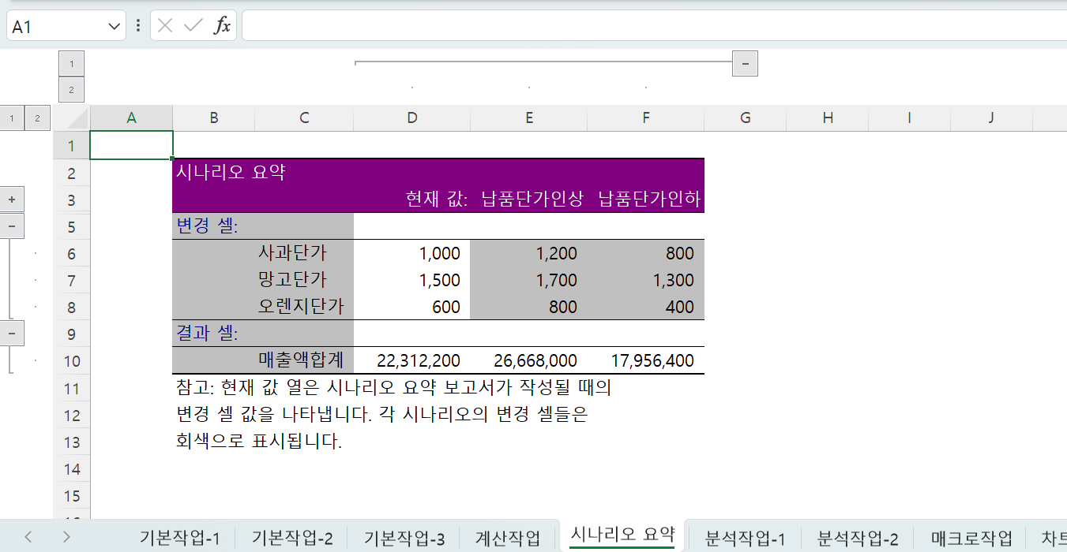This screenshot has width=1067, height=552.
Task: Show column outline level 2
Action: (x=71, y=90)
